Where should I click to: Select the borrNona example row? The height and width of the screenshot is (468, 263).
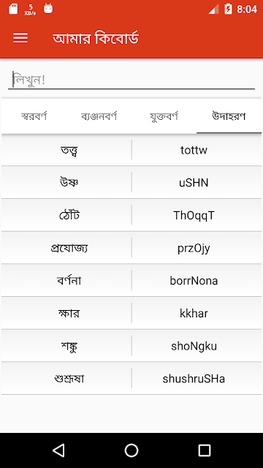coord(131,280)
